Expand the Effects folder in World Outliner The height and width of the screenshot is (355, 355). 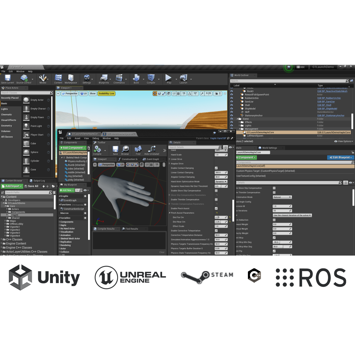(239, 122)
